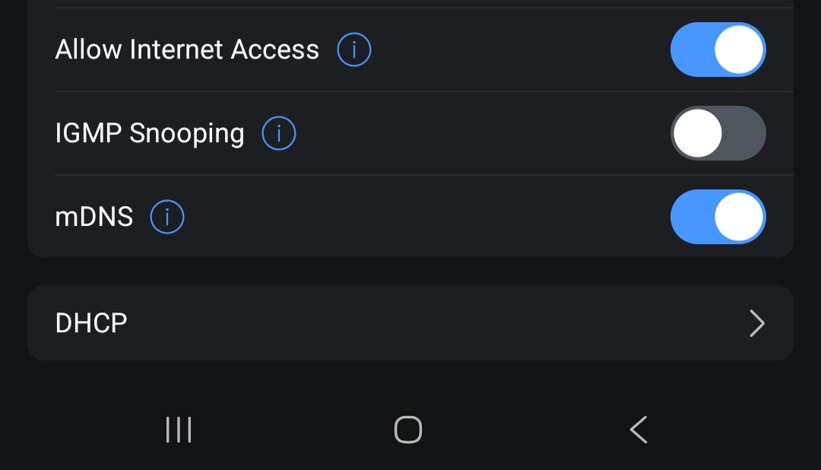Enable the IGMP Snooping toggle
Viewport: 821px width, 470px height.
[718, 134]
